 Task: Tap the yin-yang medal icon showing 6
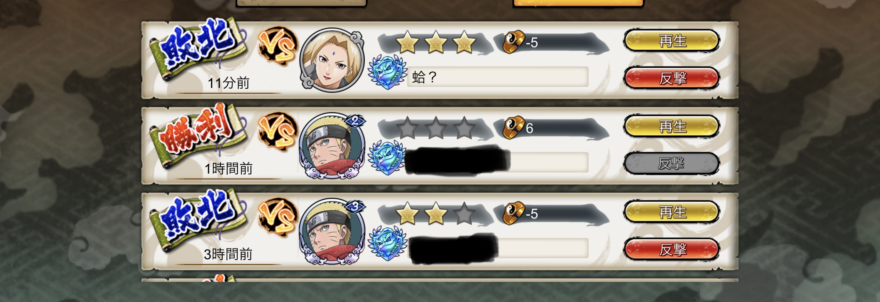click(514, 127)
